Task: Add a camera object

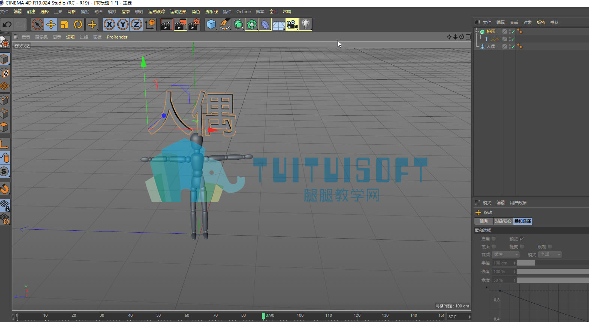Action: point(292,25)
